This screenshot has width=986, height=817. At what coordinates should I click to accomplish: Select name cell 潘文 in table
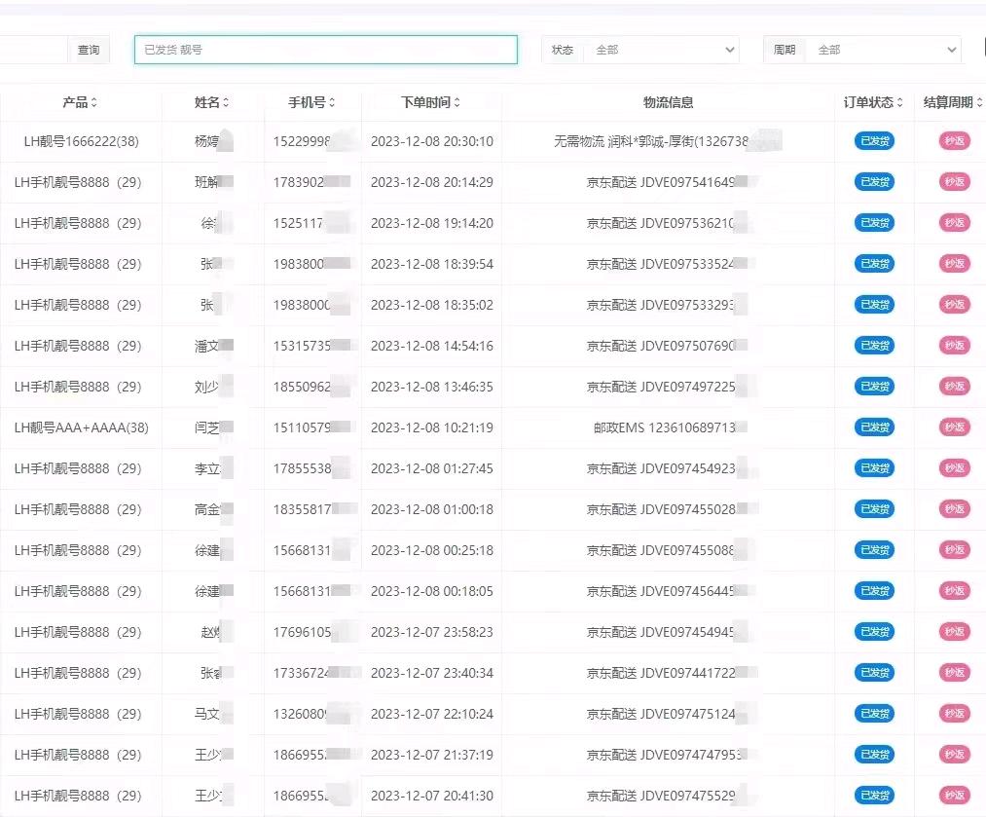point(214,346)
